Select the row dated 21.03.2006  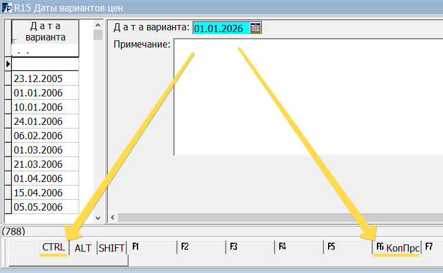(45, 164)
